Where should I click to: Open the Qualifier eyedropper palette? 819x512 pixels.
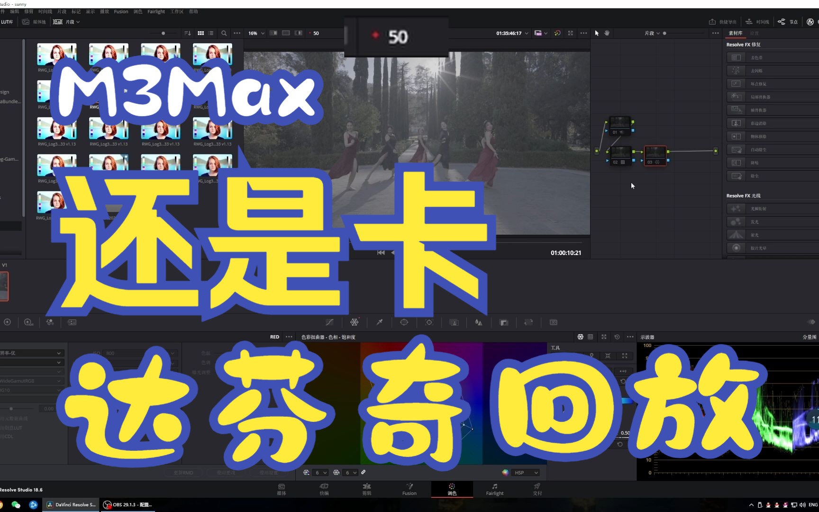380,322
